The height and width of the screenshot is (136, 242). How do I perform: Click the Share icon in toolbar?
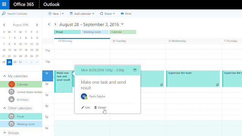coord(101,14)
